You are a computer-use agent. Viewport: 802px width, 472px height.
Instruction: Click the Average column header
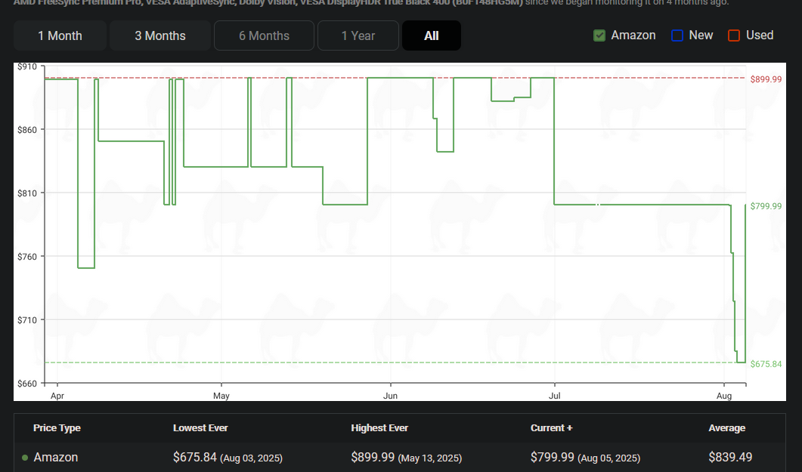[727, 428]
